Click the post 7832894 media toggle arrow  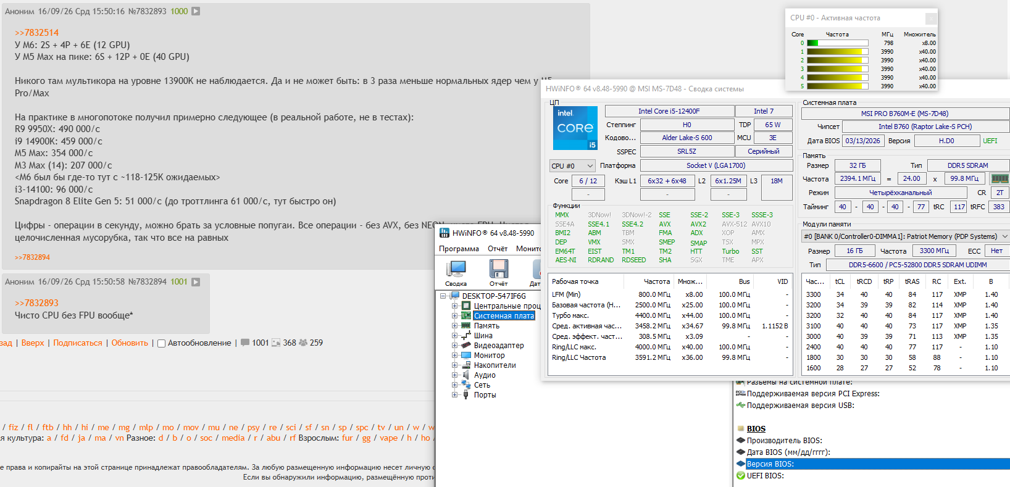(196, 282)
